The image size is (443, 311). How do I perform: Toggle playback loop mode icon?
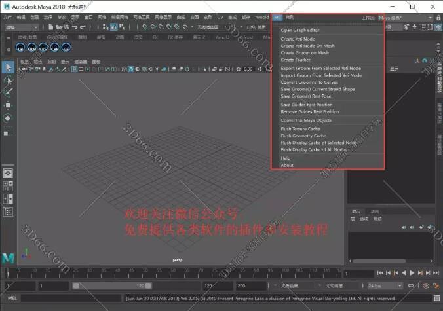pos(411,286)
